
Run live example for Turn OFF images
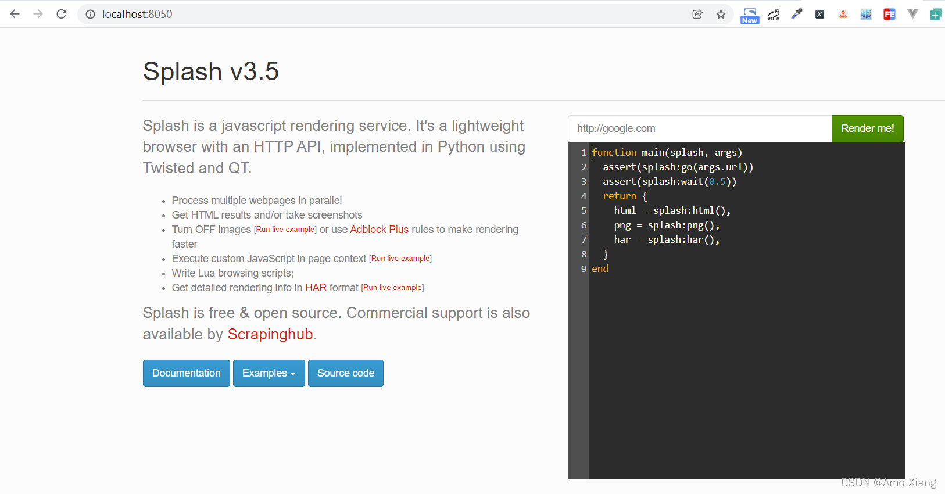(285, 230)
